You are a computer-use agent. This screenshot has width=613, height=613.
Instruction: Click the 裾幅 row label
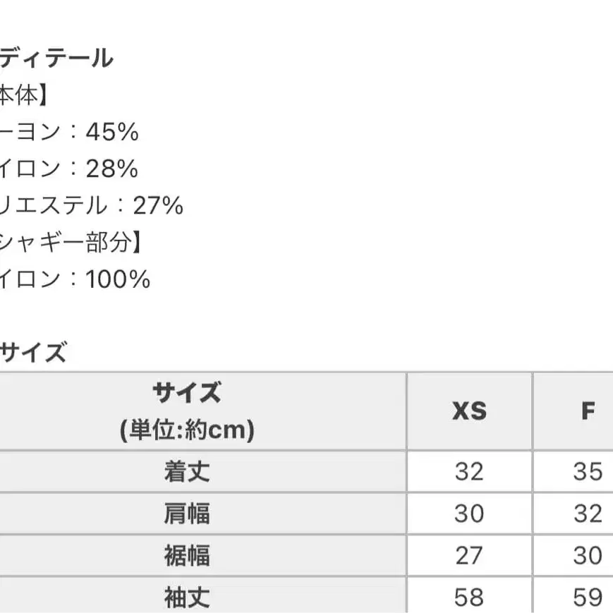pyautogui.click(x=187, y=556)
